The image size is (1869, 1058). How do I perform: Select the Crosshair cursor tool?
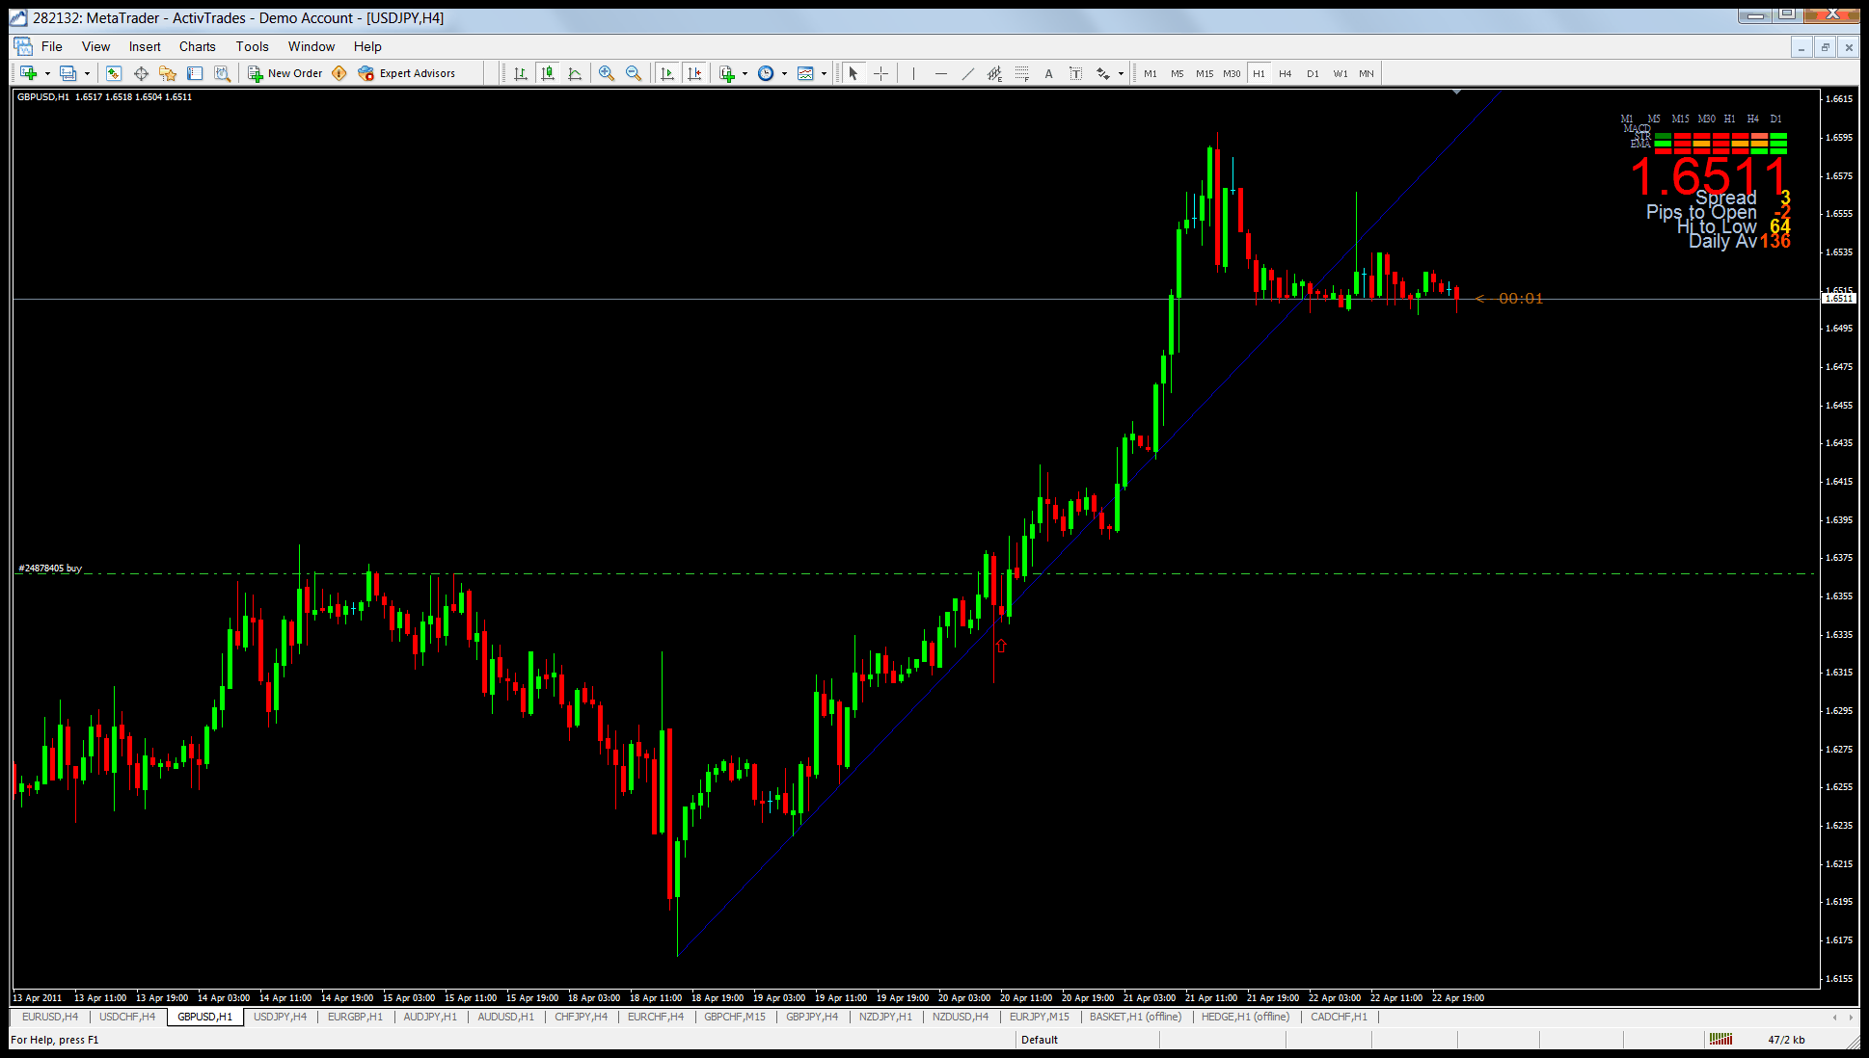click(880, 73)
